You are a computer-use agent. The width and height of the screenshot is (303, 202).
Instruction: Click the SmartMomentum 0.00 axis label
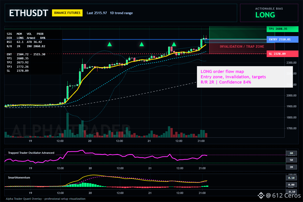[291, 185]
